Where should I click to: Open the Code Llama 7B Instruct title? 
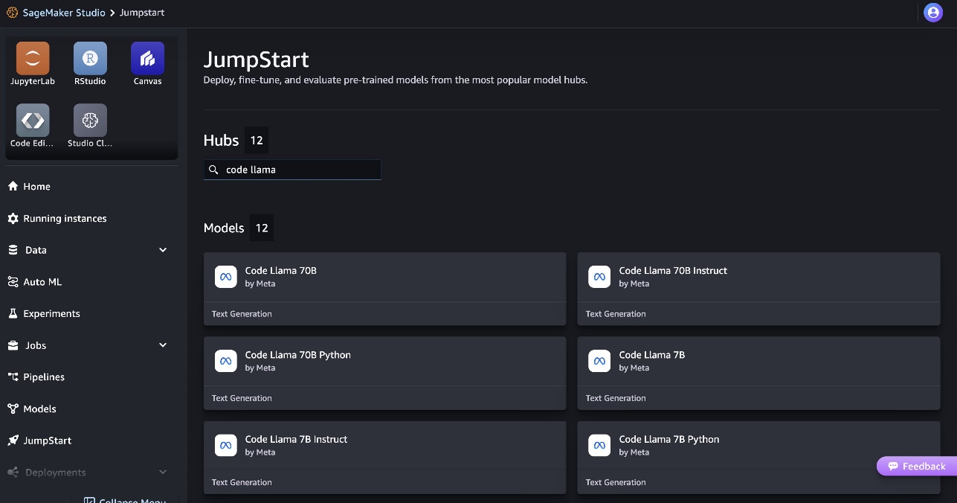(297, 439)
